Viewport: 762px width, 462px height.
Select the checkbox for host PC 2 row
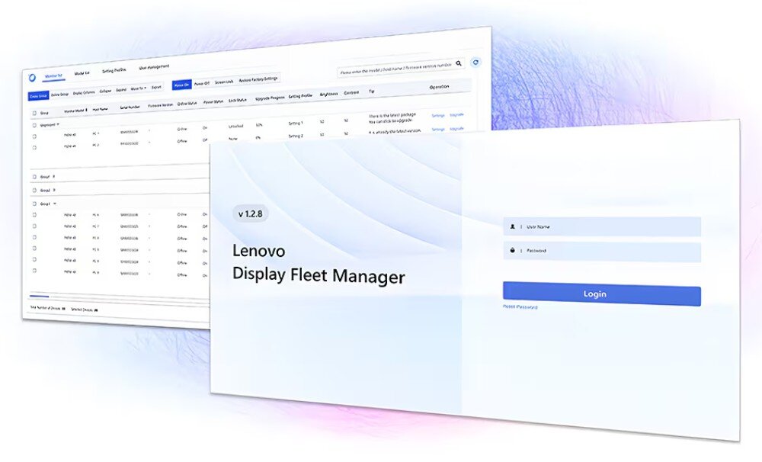(x=34, y=147)
